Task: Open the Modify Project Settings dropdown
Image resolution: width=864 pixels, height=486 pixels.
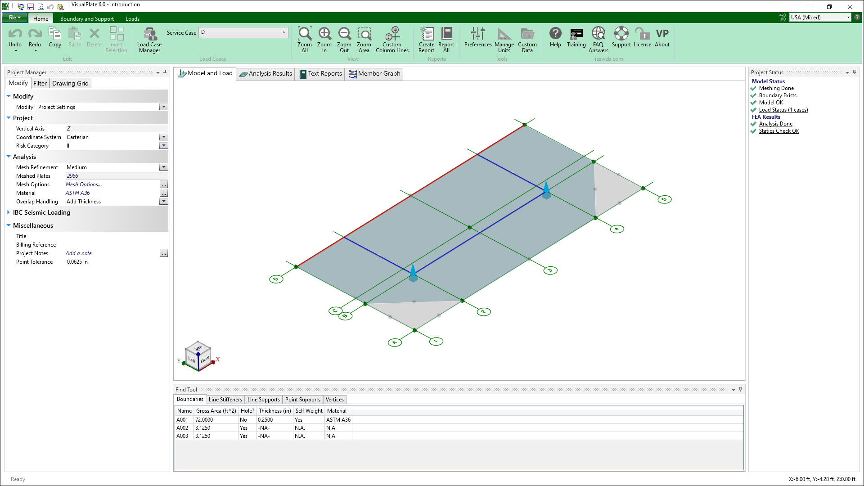Action: [164, 107]
